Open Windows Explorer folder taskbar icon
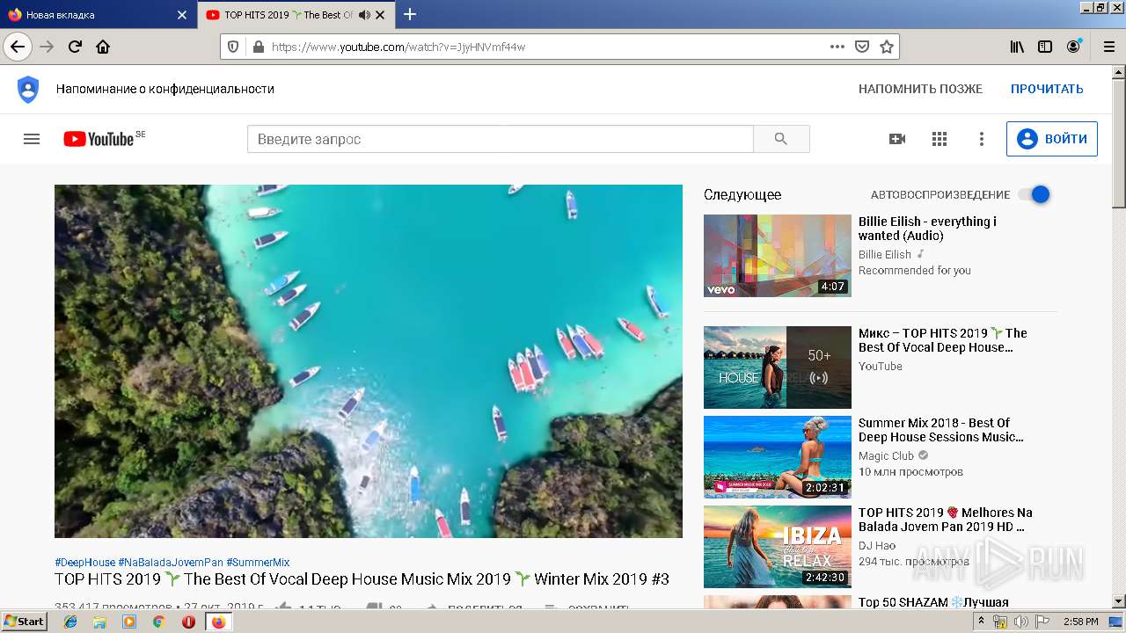The height and width of the screenshot is (633, 1126). [99, 622]
